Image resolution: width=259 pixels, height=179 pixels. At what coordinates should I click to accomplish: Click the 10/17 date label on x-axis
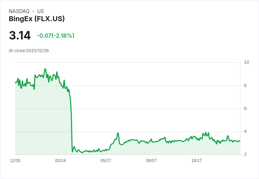(x=196, y=161)
